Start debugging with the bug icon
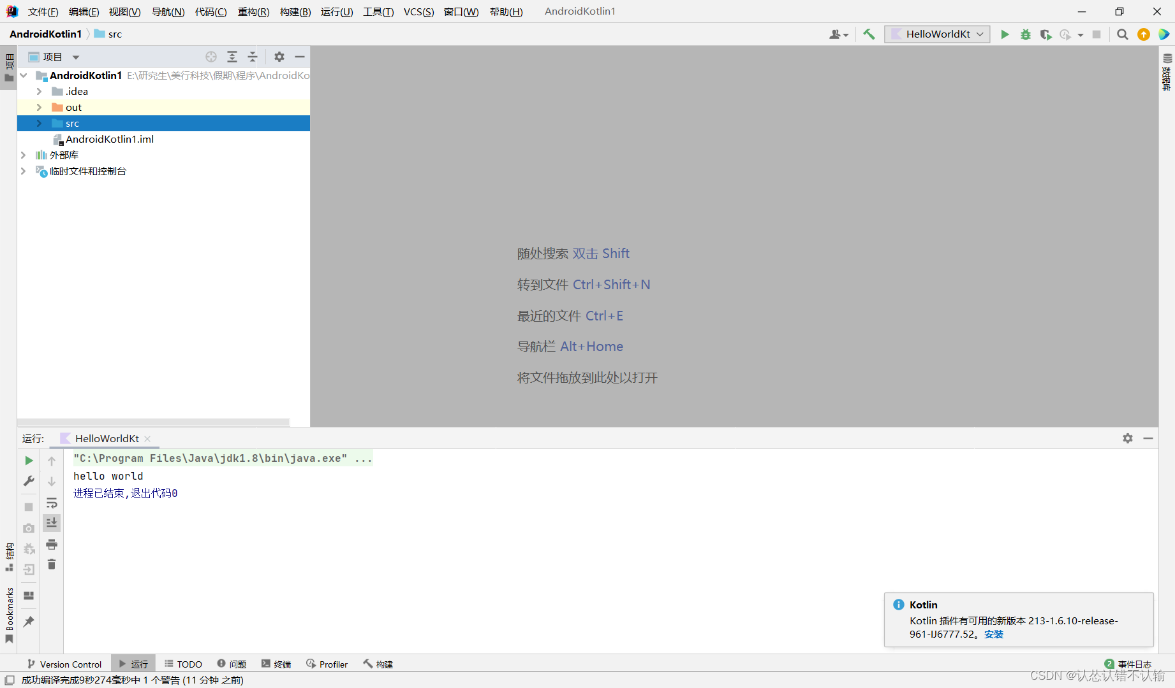The height and width of the screenshot is (688, 1175). pos(1026,34)
